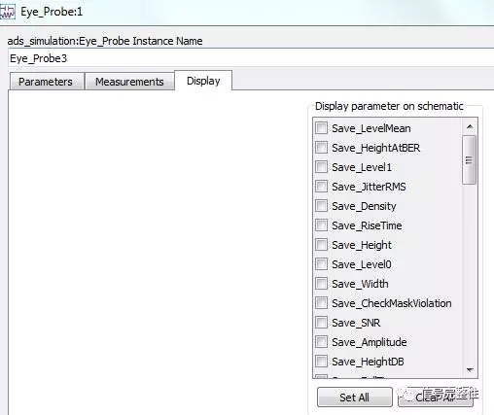The height and width of the screenshot is (415, 494).
Task: Enable the Save_HeightAtBER checkbox
Action: click(x=321, y=148)
